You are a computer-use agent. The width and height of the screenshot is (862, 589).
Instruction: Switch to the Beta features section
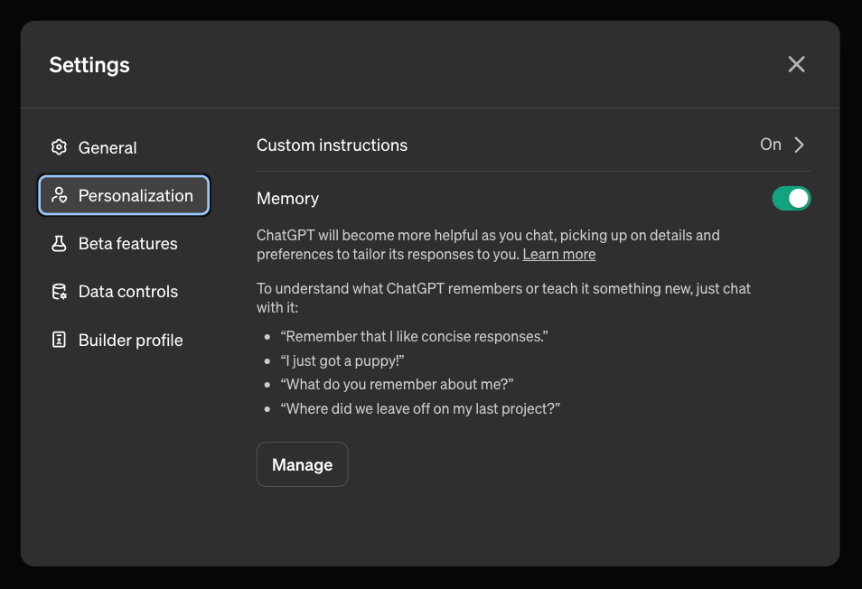[127, 244]
